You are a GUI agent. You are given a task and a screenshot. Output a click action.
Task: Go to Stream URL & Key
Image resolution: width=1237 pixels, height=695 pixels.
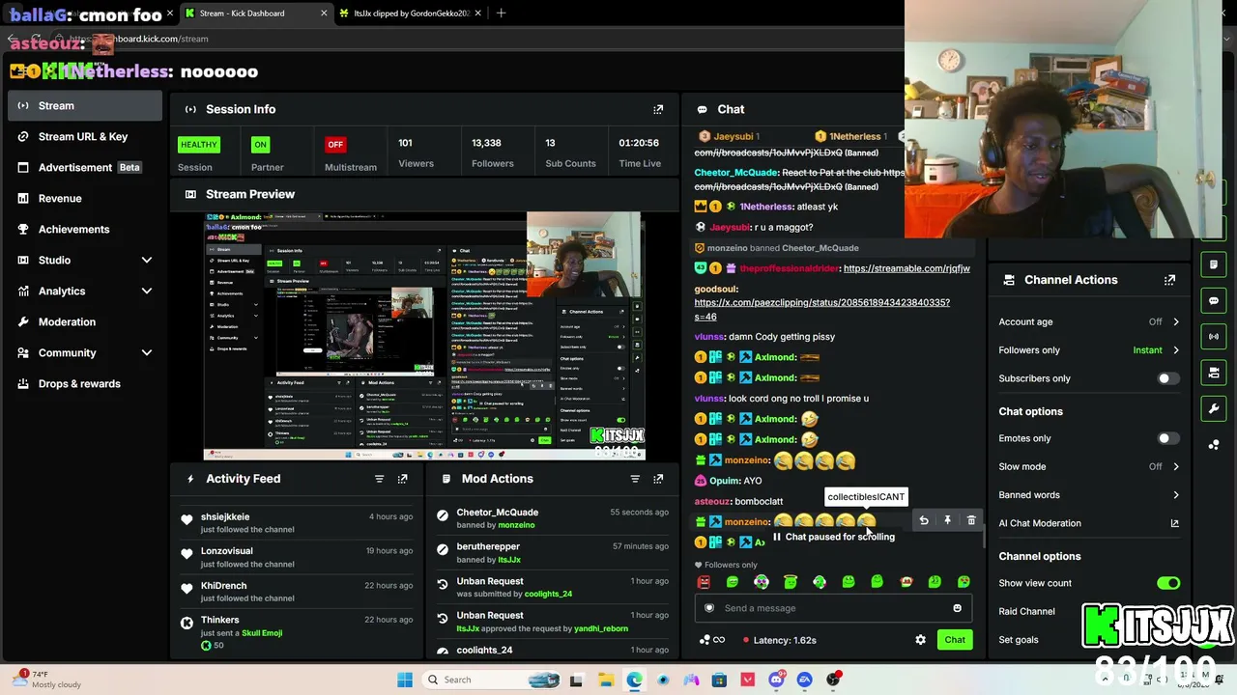(x=85, y=136)
